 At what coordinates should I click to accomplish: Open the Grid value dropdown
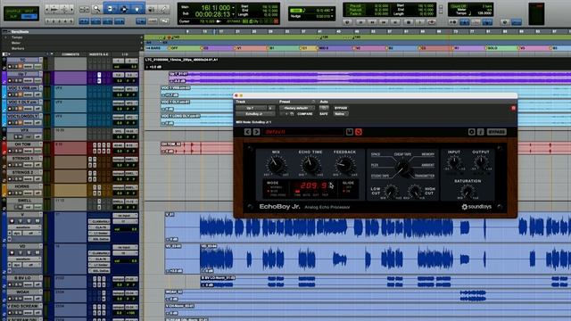tap(332, 11)
